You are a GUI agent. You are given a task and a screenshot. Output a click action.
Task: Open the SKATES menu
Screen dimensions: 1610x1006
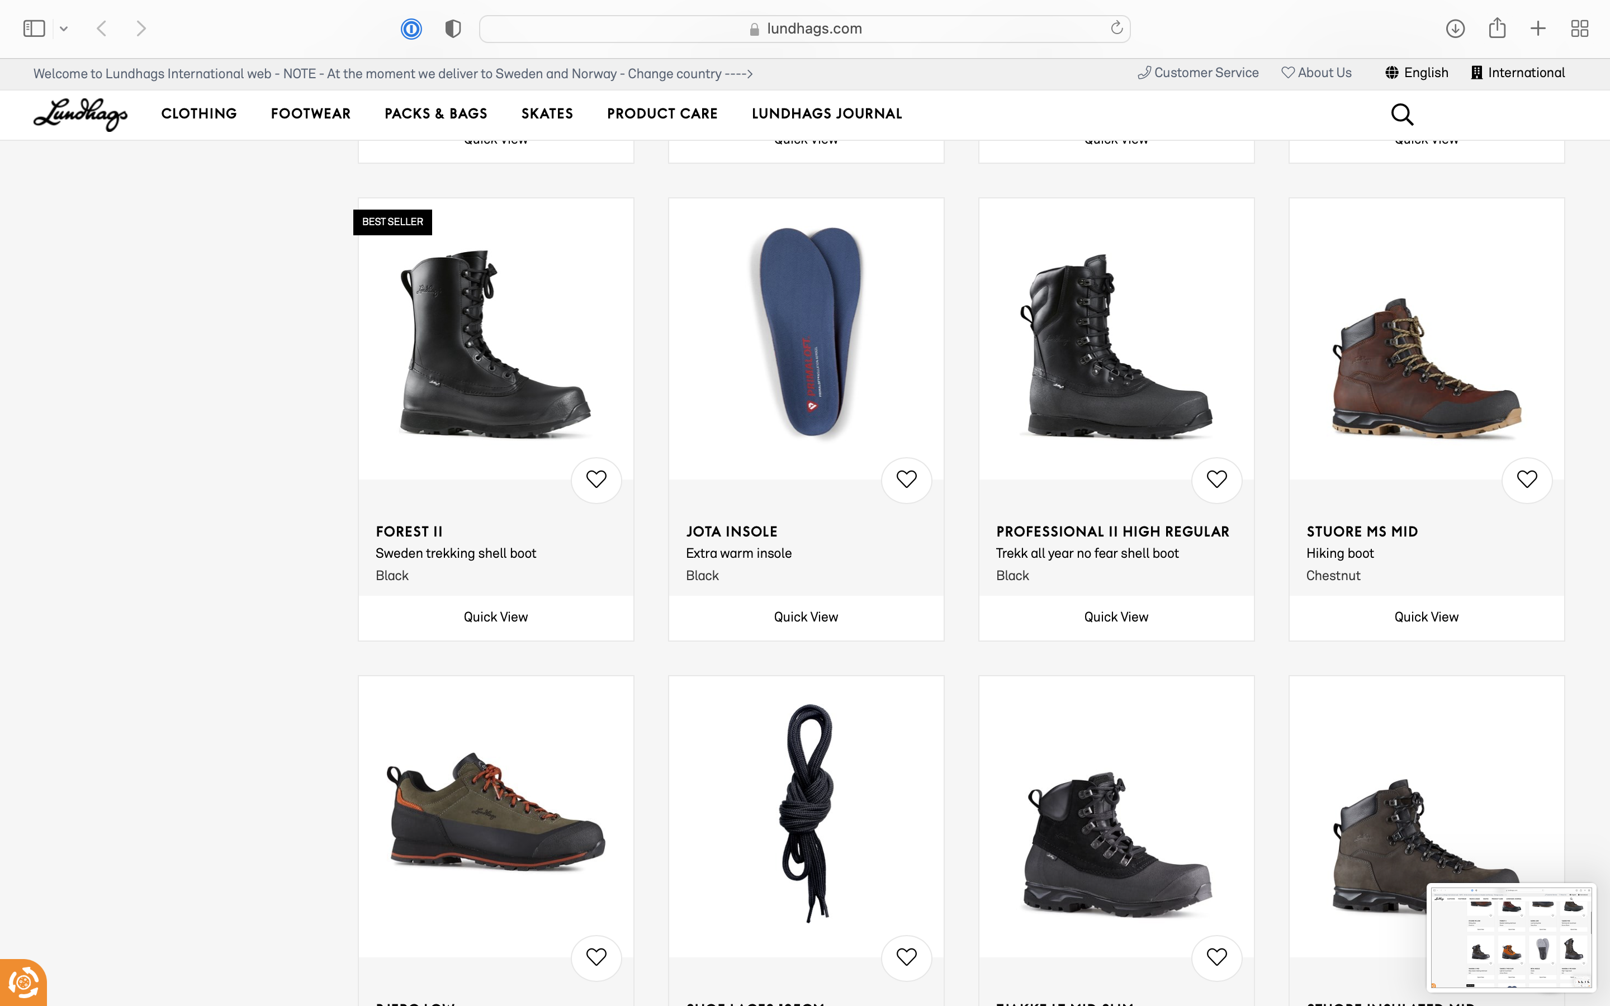click(547, 114)
